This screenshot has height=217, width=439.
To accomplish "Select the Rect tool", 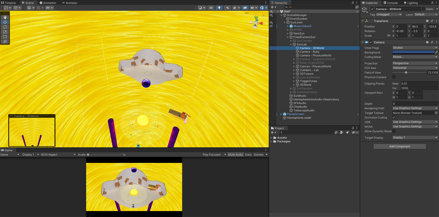I will coord(5,37).
